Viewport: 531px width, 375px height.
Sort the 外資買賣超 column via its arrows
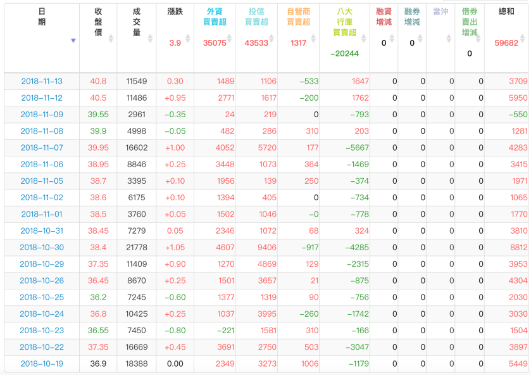[x=229, y=39]
